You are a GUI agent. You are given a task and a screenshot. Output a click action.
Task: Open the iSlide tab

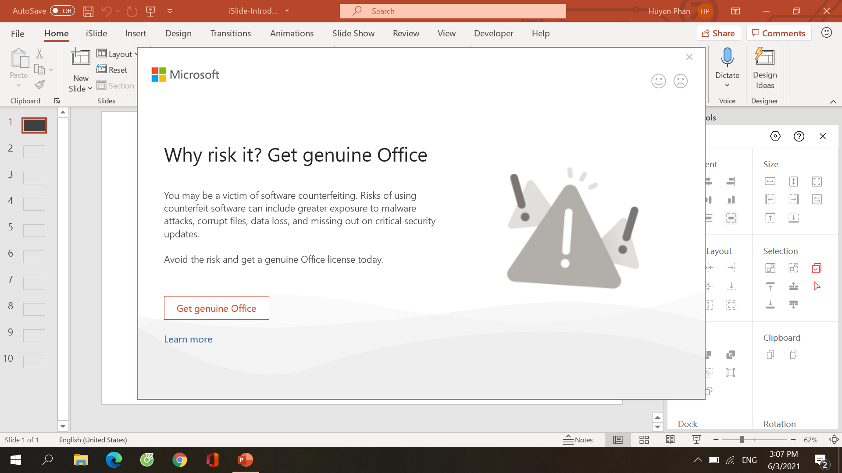pyautogui.click(x=96, y=33)
